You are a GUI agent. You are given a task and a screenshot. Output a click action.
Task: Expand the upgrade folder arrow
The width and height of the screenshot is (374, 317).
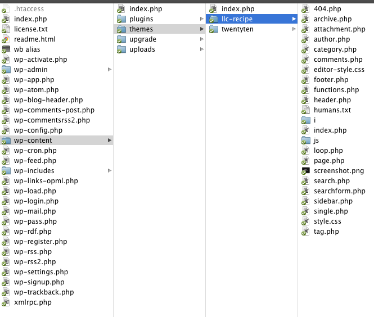[x=202, y=39]
